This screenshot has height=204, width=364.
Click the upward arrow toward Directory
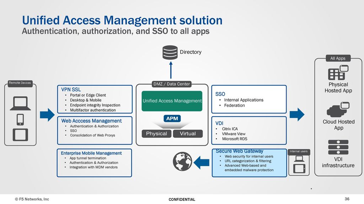171,70
